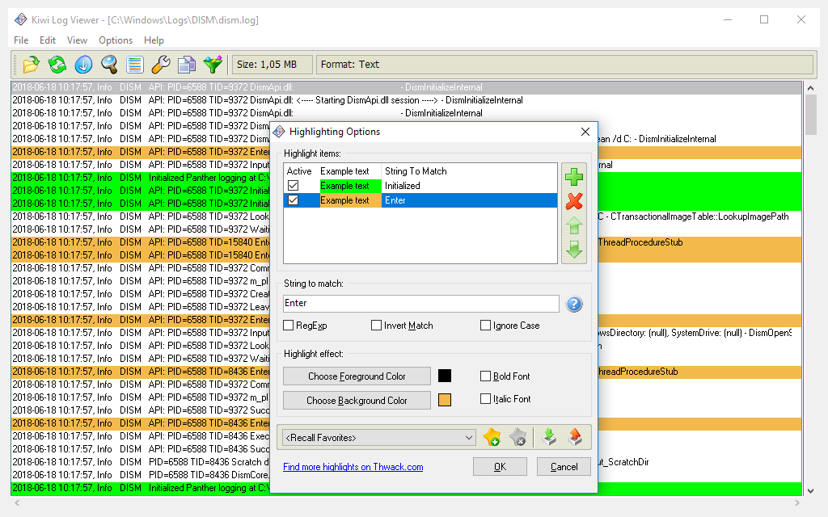The height and width of the screenshot is (517, 828).
Task: Open a log file from the toolbar
Action: pyautogui.click(x=29, y=65)
